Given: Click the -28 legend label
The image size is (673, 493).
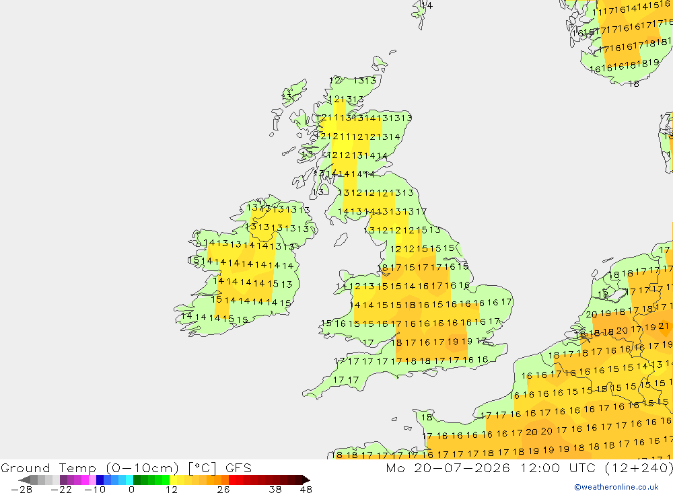Looking at the screenshot, I should click(22, 489).
